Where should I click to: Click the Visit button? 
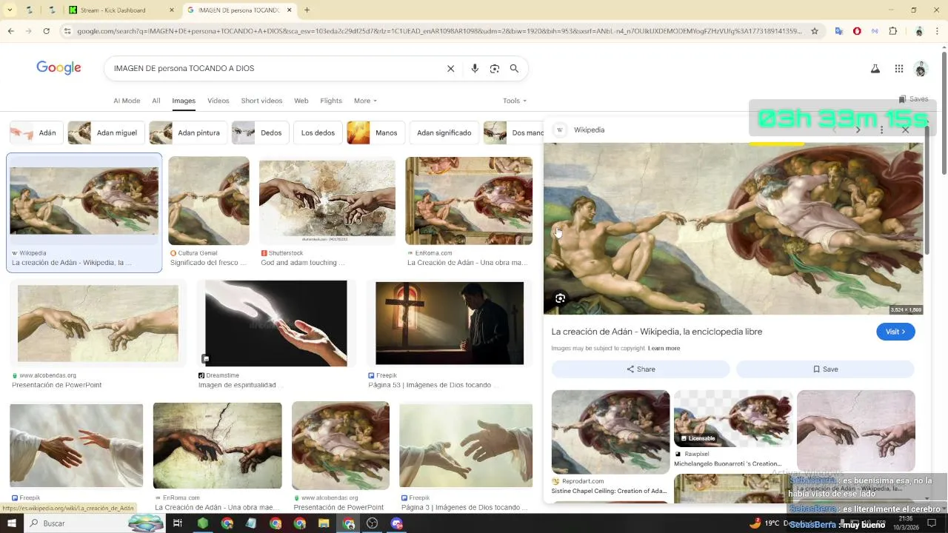click(x=895, y=332)
